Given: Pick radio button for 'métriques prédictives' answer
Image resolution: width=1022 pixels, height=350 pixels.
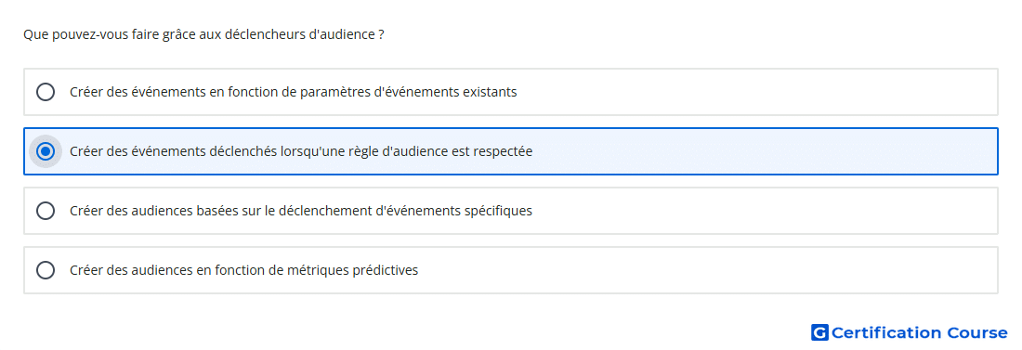Looking at the screenshot, I should (46, 270).
